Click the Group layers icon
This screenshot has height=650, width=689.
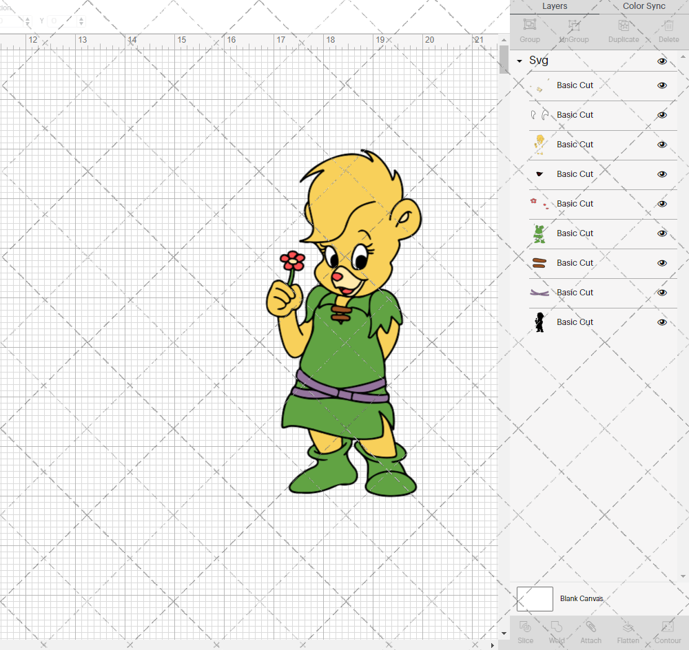click(x=529, y=25)
